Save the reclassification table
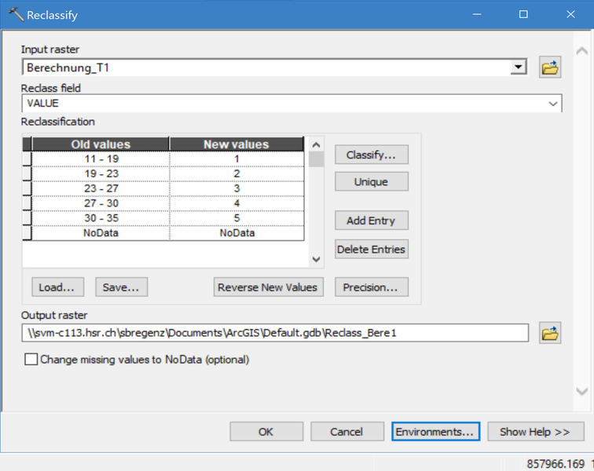Viewport: 594px width, 471px height. [121, 287]
